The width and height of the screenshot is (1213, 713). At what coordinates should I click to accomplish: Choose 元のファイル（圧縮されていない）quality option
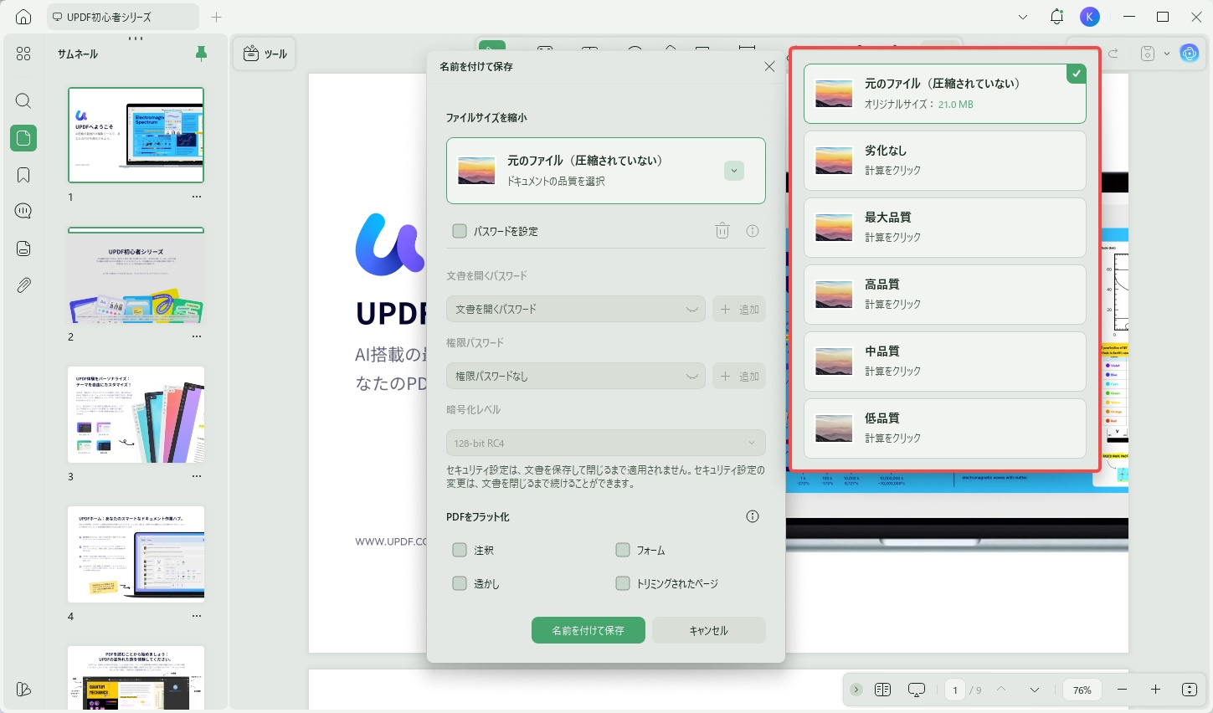click(945, 94)
